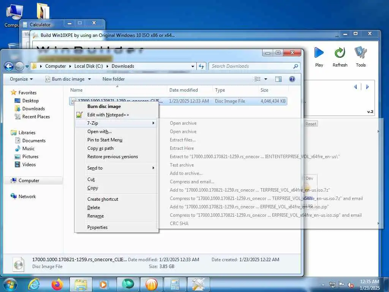
Task: Open CRC SHA submenu entry
Action: (x=179, y=224)
